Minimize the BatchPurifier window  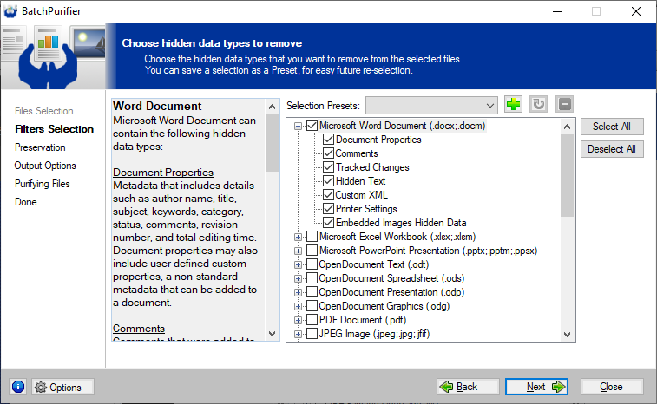coord(557,11)
